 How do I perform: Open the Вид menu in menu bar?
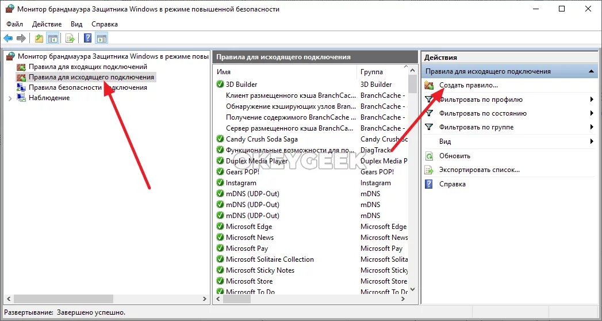tap(76, 24)
